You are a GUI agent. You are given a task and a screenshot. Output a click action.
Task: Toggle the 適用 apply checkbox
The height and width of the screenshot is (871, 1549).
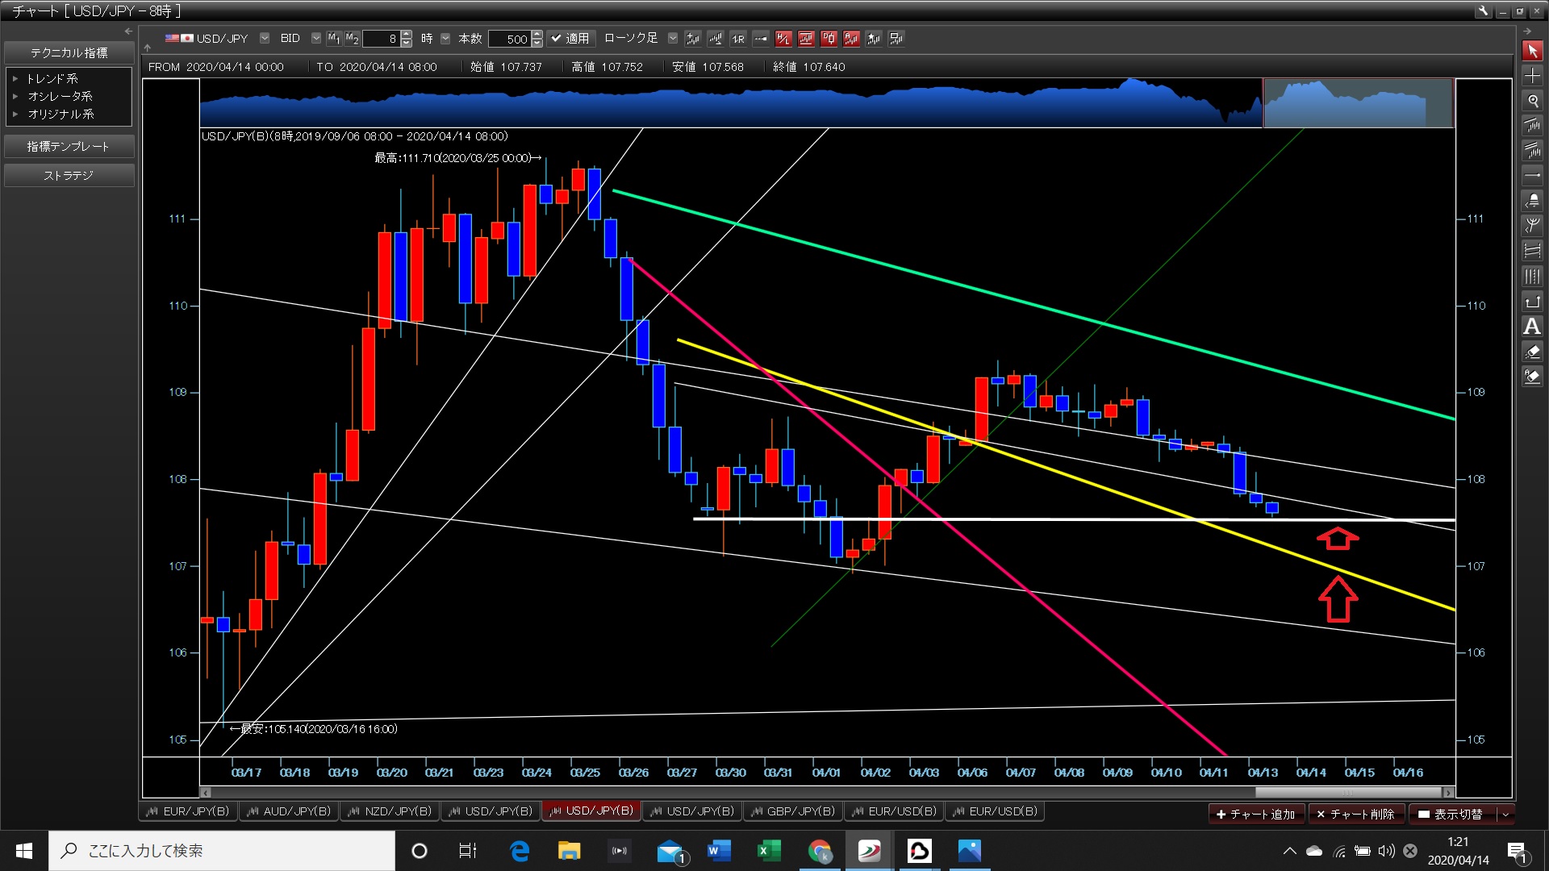[x=570, y=38]
